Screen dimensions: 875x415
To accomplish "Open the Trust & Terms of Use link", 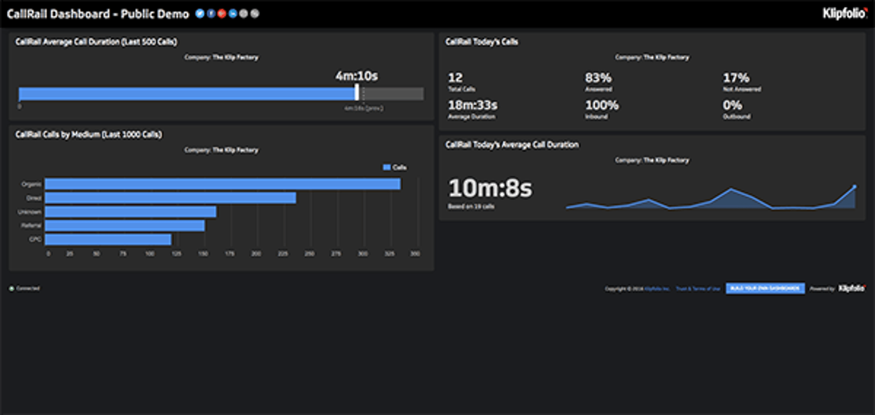I will pyautogui.click(x=698, y=289).
